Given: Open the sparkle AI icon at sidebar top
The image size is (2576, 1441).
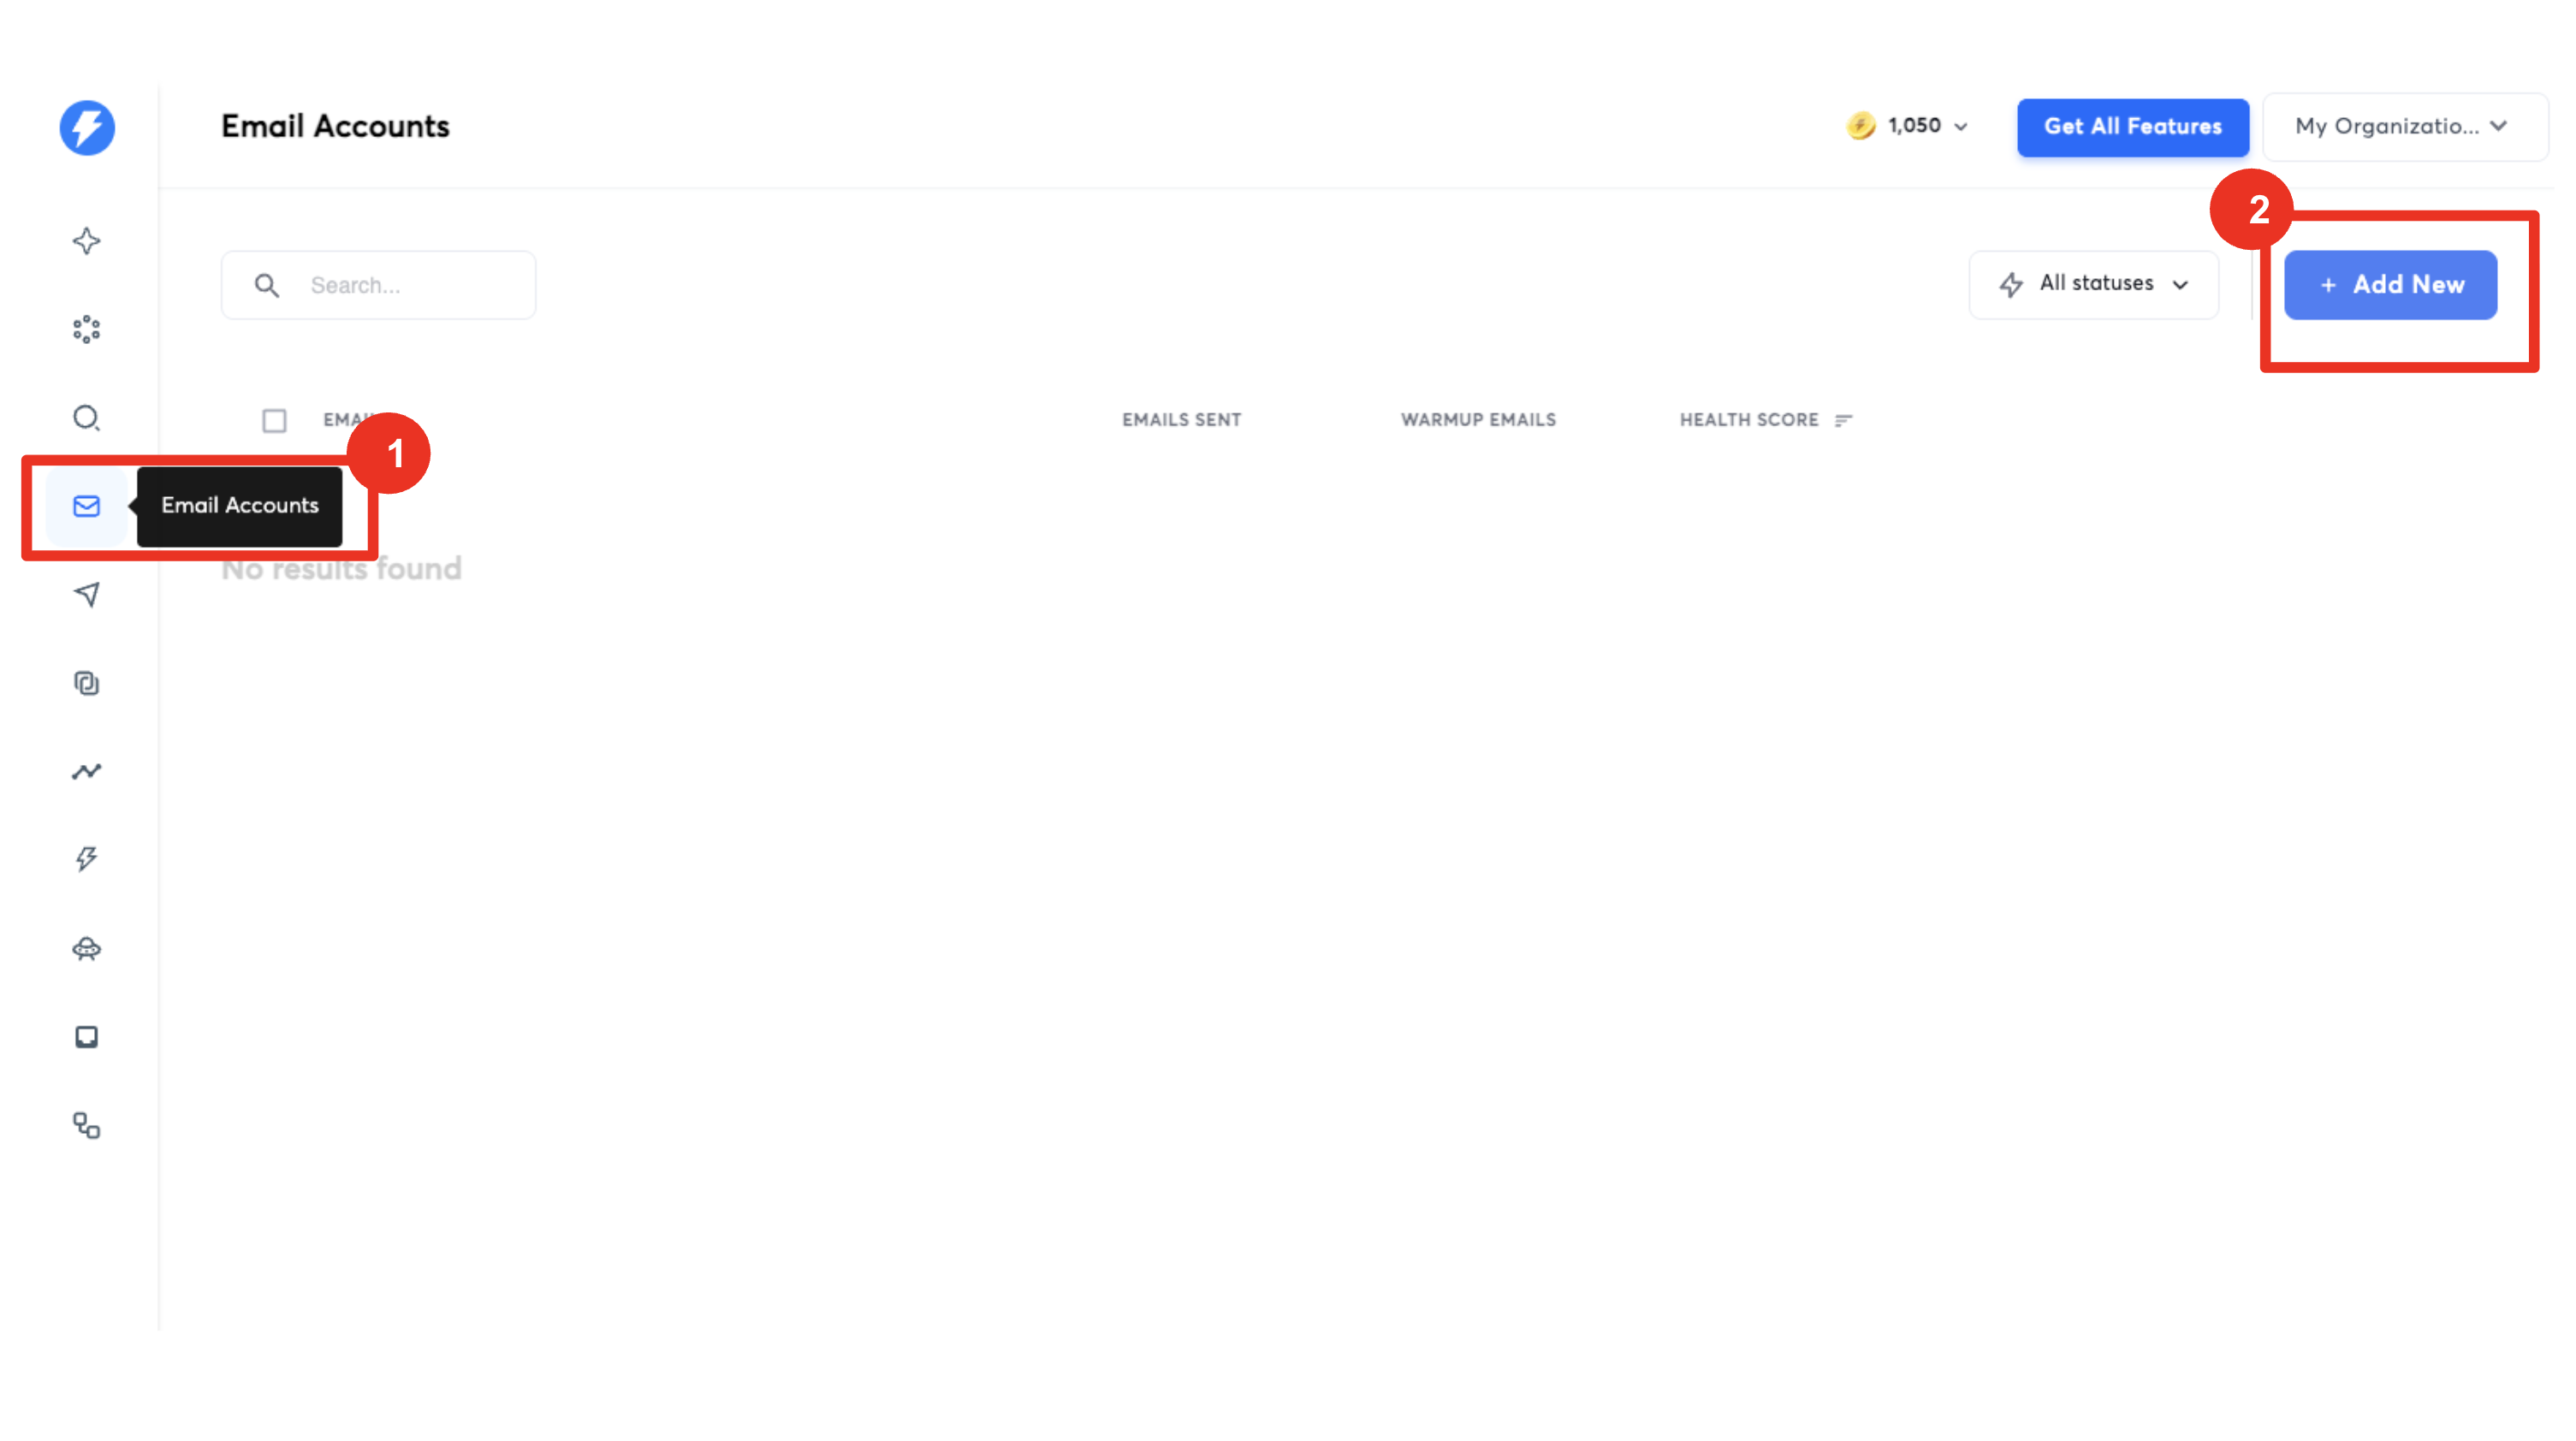Looking at the screenshot, I should [87, 240].
